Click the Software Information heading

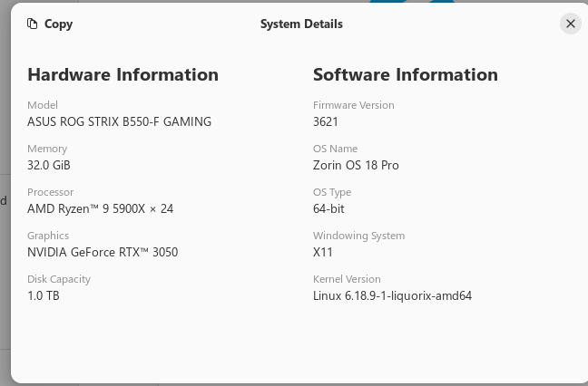pos(405,75)
